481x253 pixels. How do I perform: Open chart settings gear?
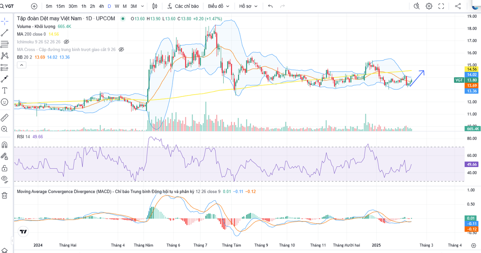(429, 6)
